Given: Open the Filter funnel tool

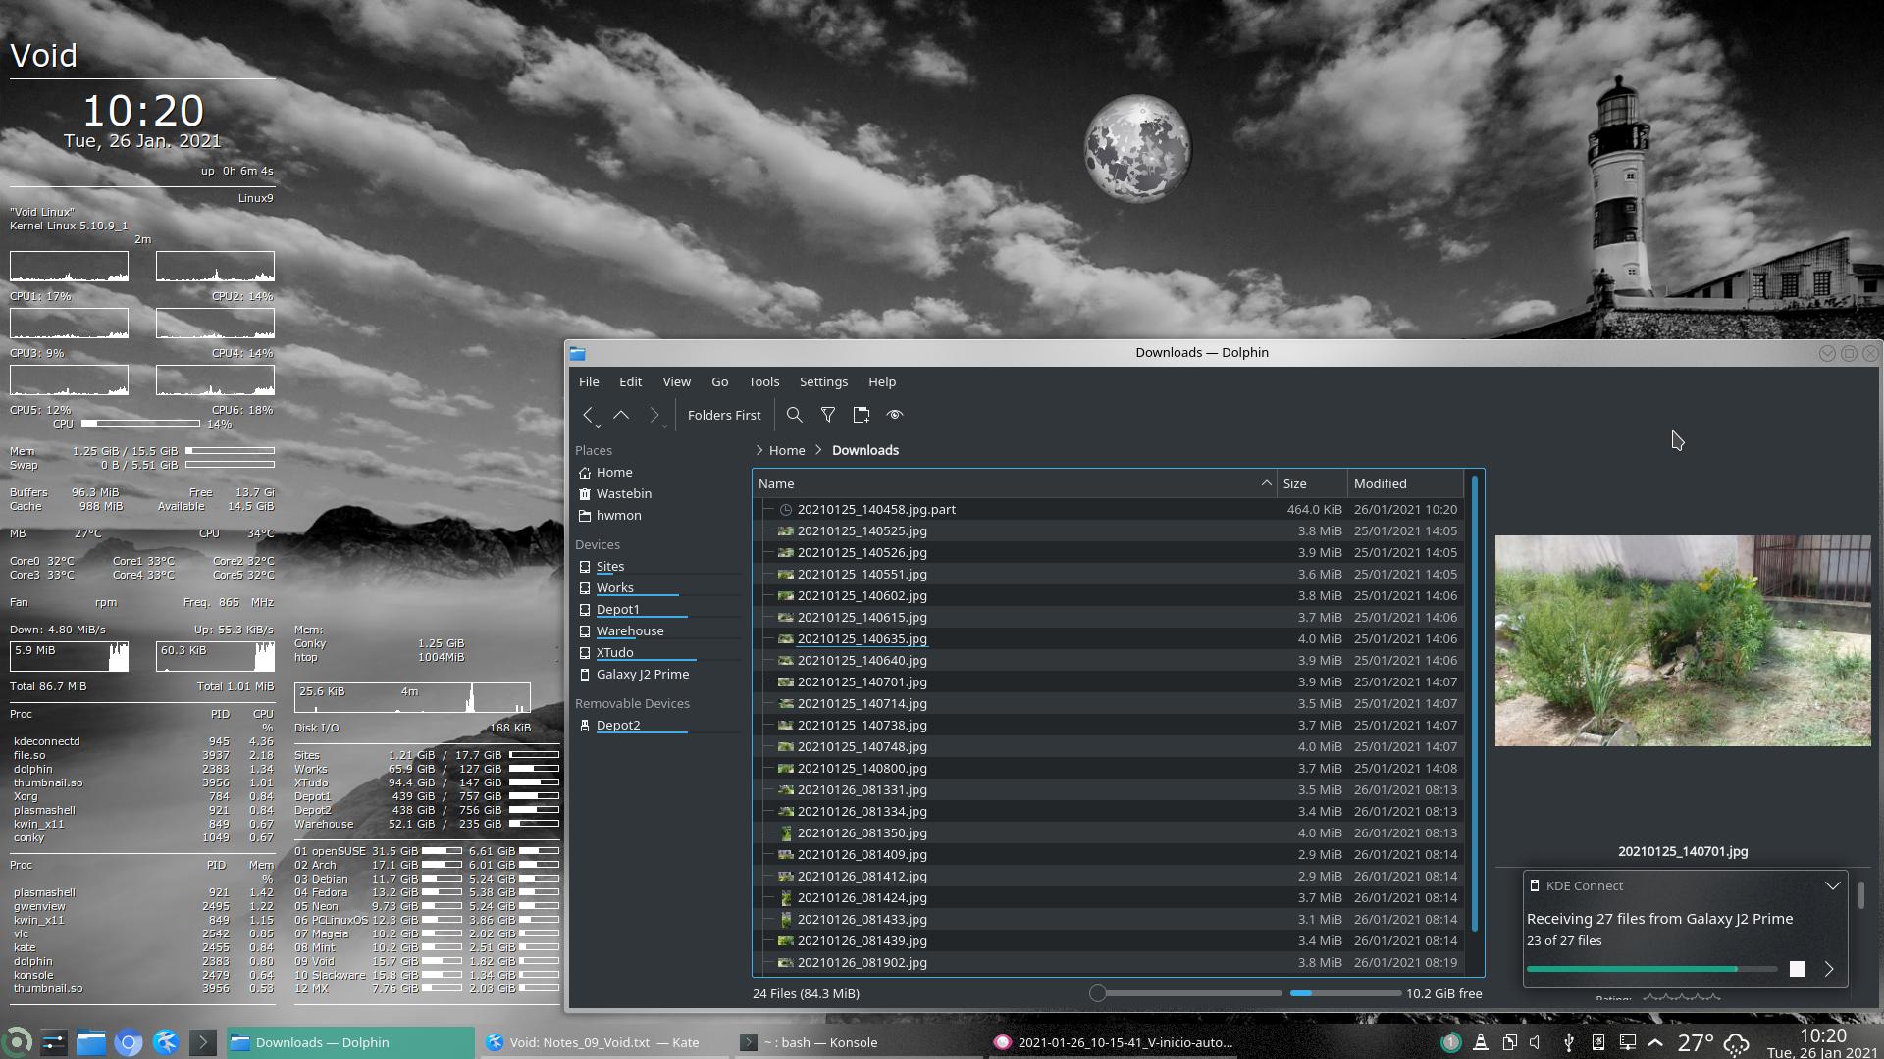Looking at the screenshot, I should 828,415.
